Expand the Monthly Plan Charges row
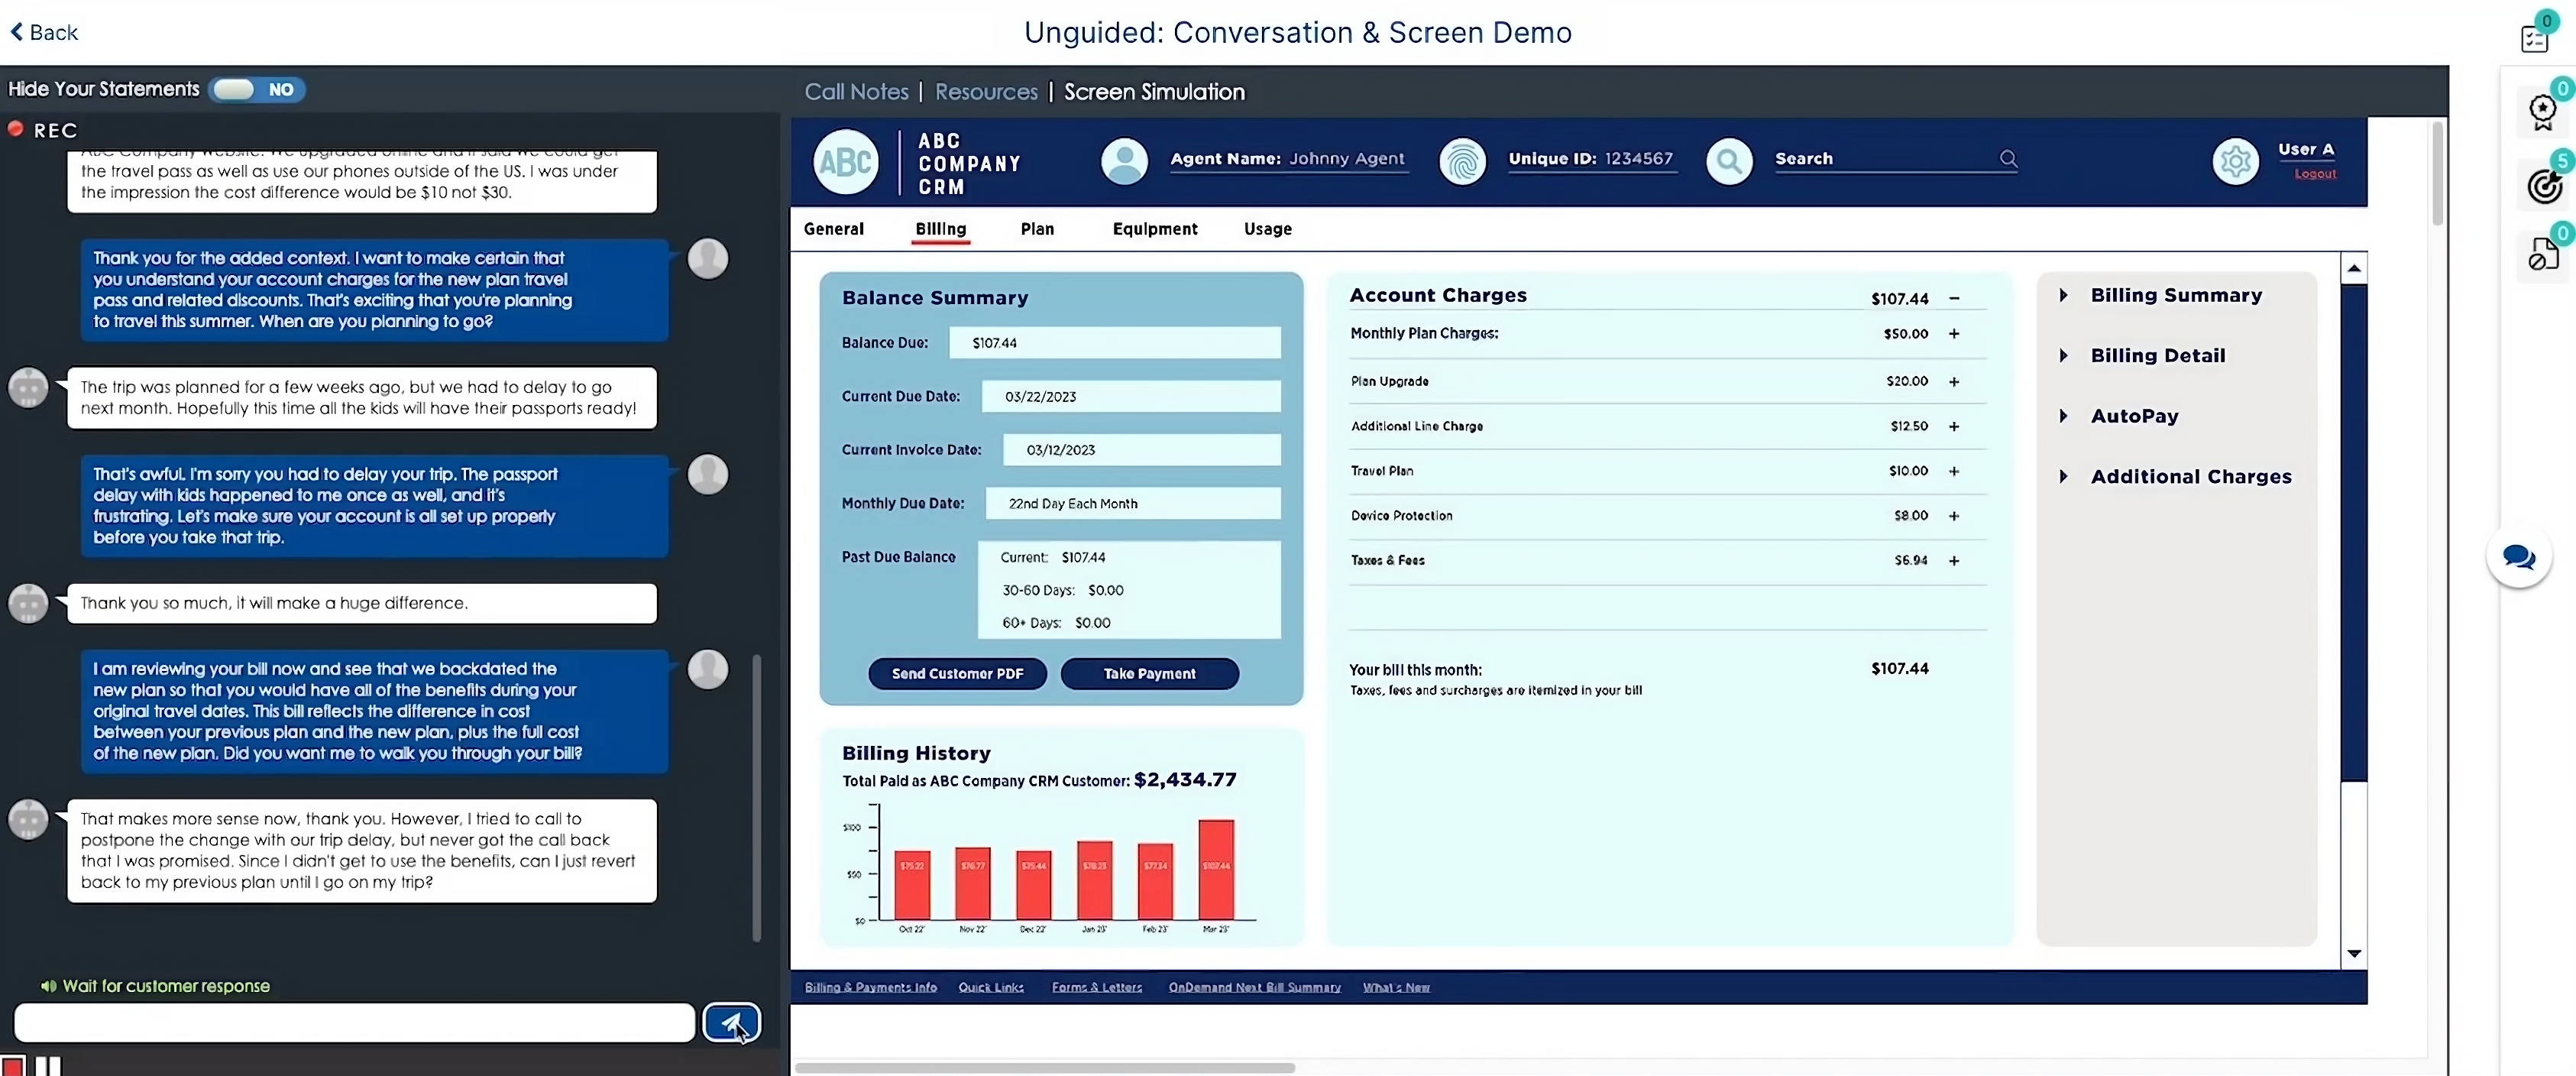Viewport: 2576px width, 1076px height. coord(1953,334)
